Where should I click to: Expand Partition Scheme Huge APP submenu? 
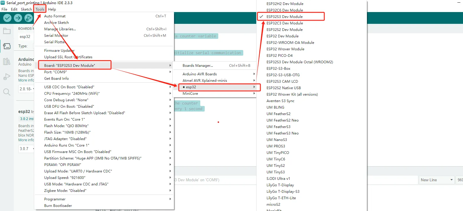[x=104, y=158]
